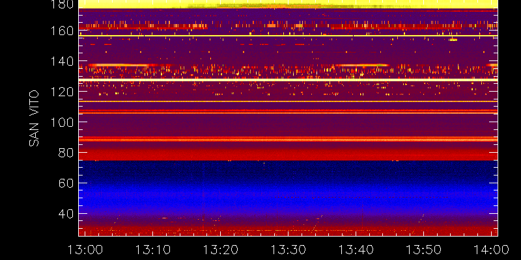The height and width of the screenshot is (260, 521).
Task: Click the 13:00 time axis label
Action: click(x=85, y=250)
